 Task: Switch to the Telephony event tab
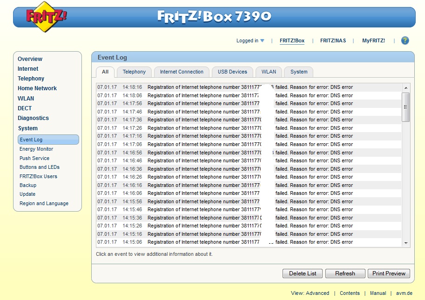[134, 72]
